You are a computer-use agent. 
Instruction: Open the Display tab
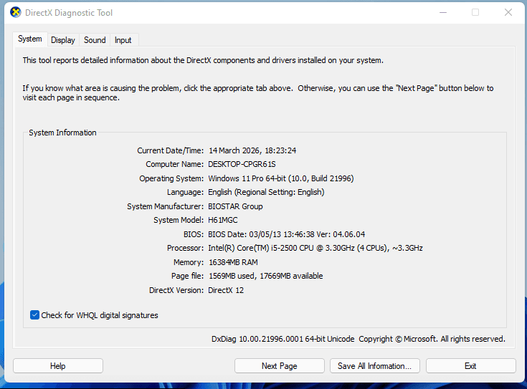click(63, 40)
